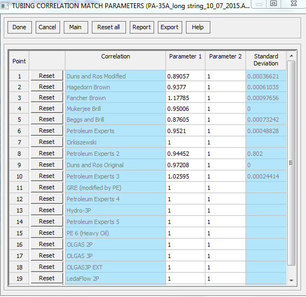
Task: Reset the Hagedorn Brown correlation
Action: pyautogui.click(x=47, y=87)
